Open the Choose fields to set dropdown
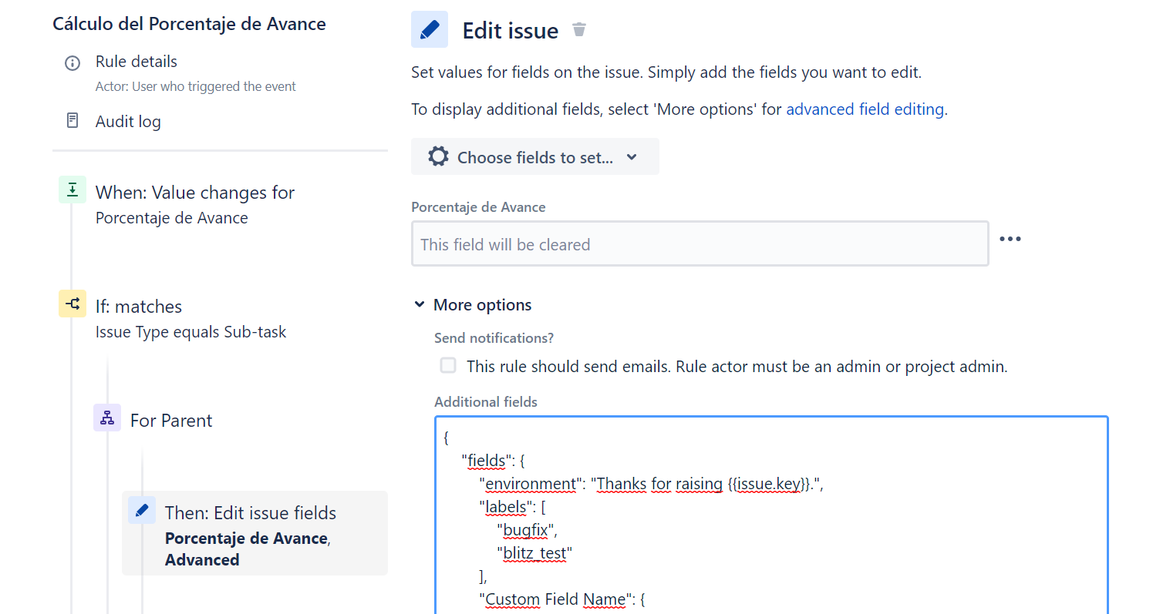This screenshot has height=614, width=1153. 535,156
